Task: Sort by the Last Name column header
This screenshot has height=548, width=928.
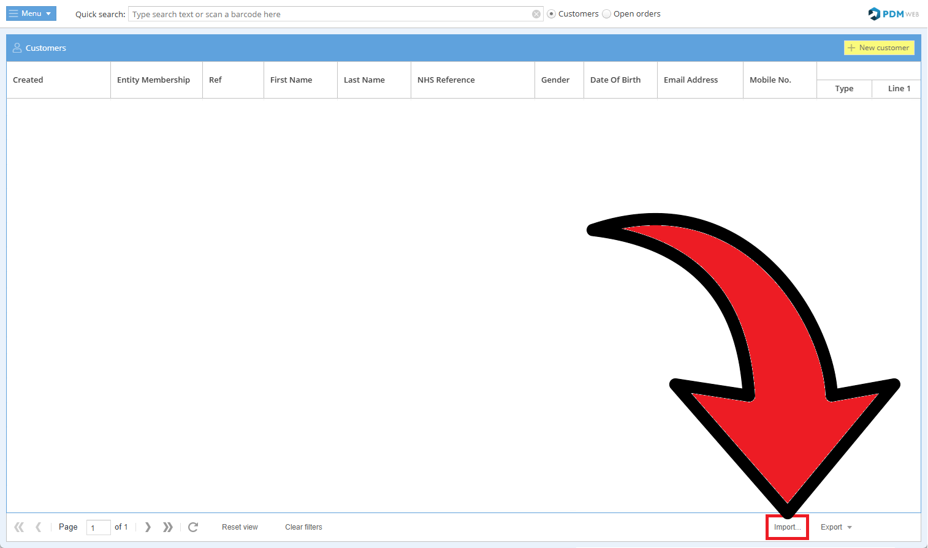Action: [364, 80]
